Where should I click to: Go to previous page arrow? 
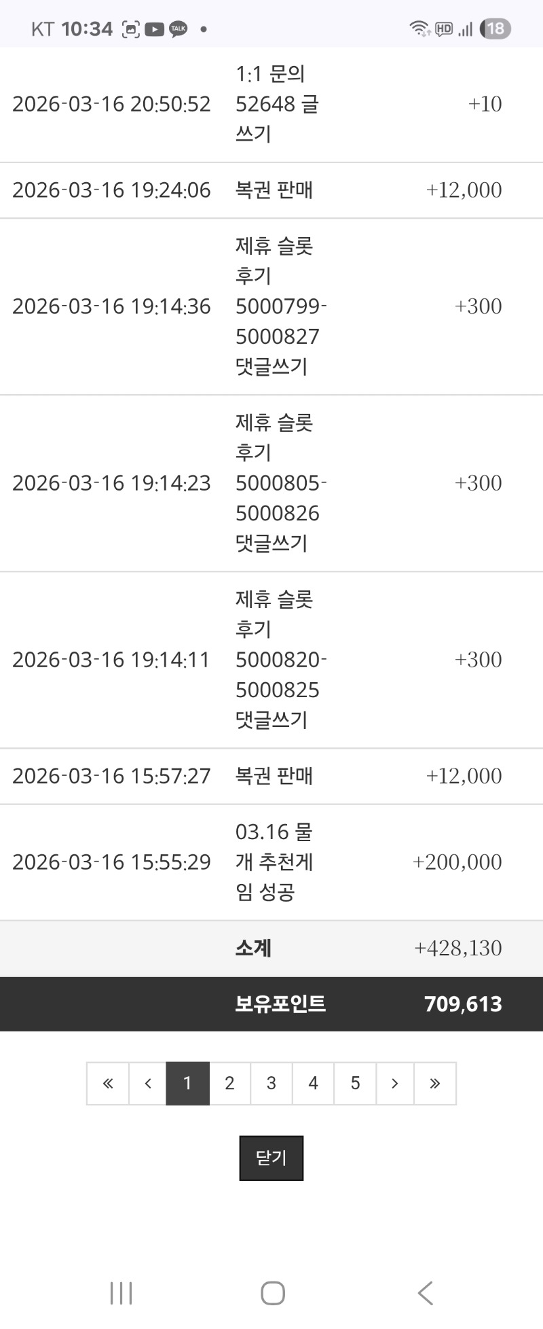click(x=148, y=1083)
